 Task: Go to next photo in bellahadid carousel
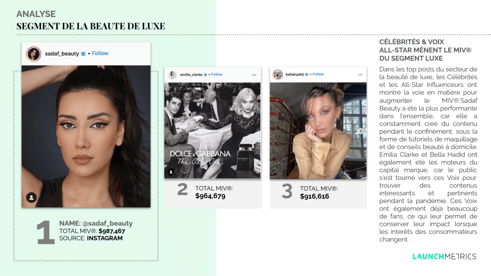click(361, 131)
